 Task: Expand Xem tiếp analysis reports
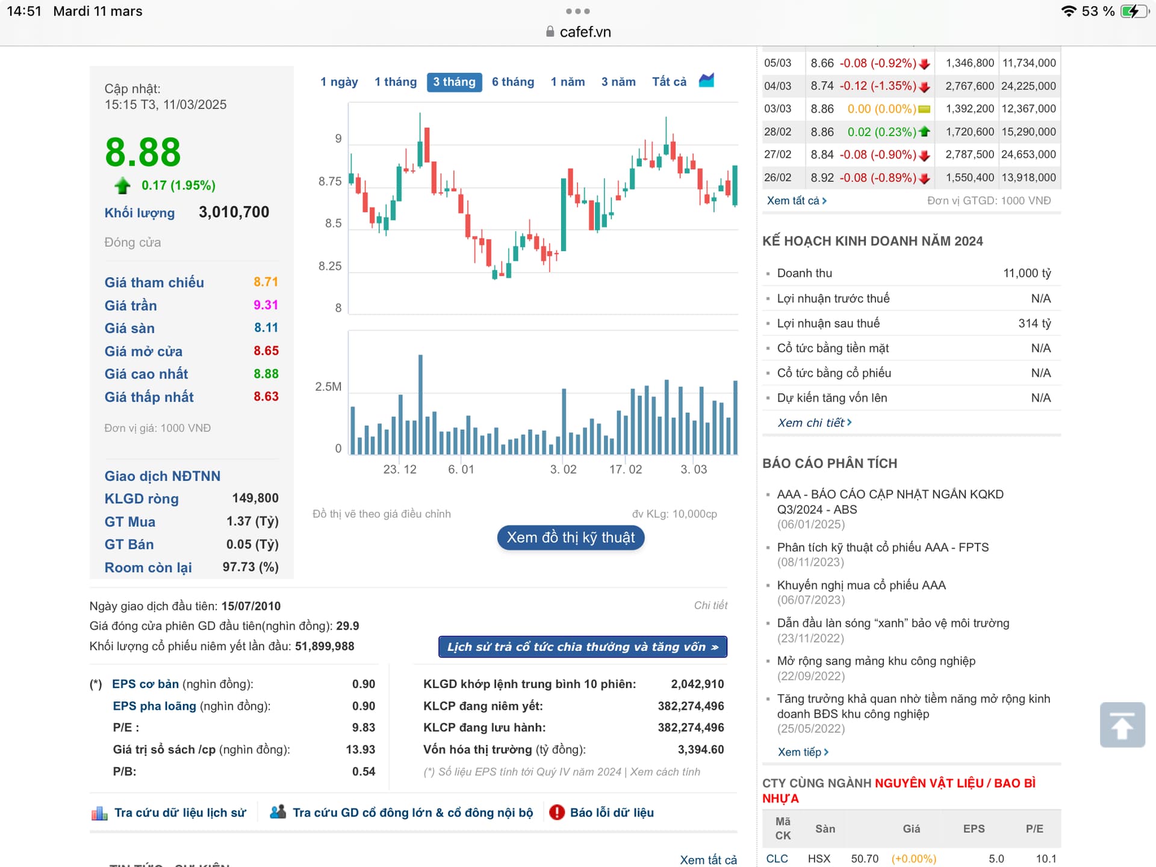[x=803, y=752]
